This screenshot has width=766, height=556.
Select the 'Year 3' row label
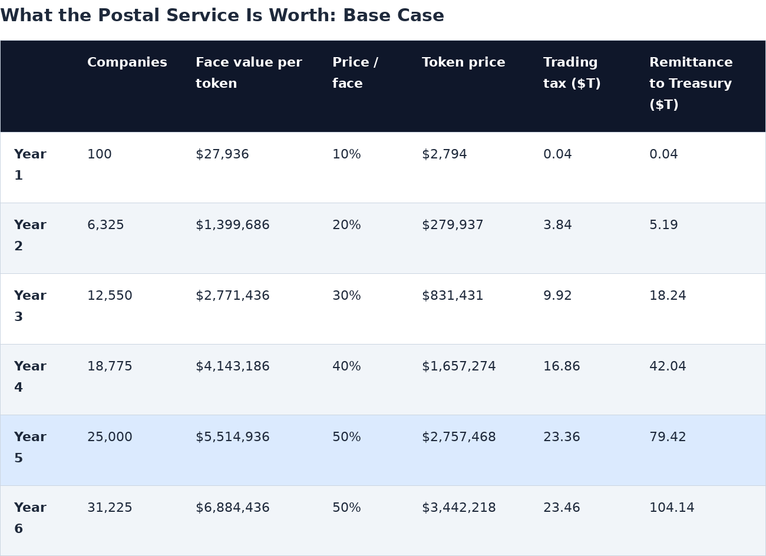[30, 307]
